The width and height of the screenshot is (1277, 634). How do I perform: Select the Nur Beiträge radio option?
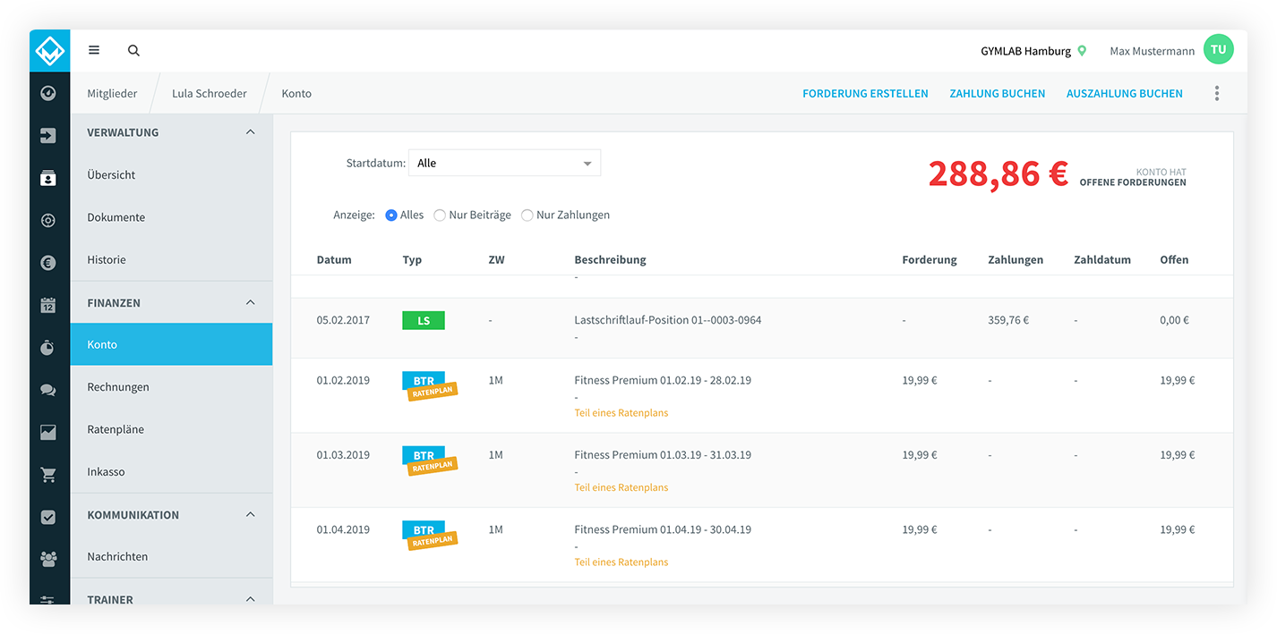440,216
